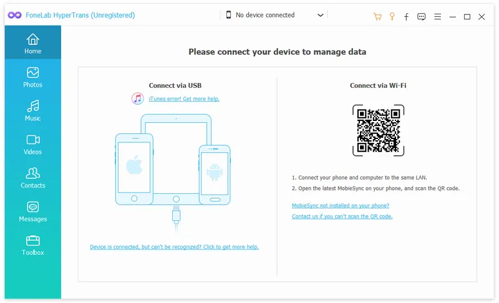Click Open the latest MobieSync instruction text

coord(375,188)
